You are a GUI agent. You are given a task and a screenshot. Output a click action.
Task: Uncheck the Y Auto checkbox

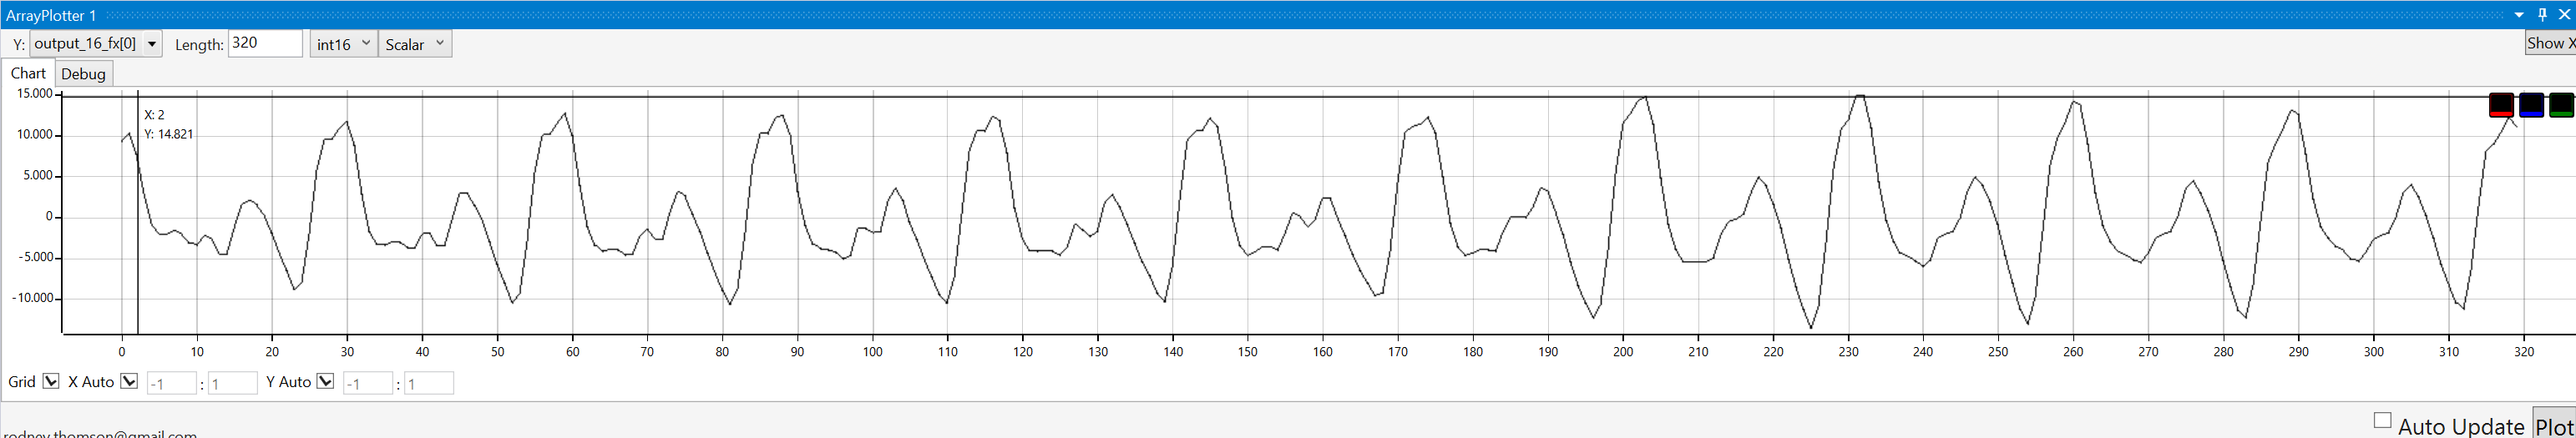click(x=325, y=382)
